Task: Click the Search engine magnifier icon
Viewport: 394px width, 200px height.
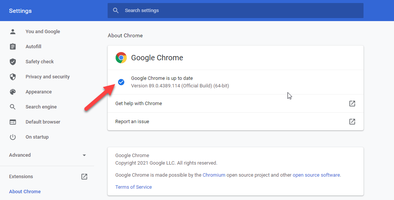Action: pyautogui.click(x=12, y=107)
